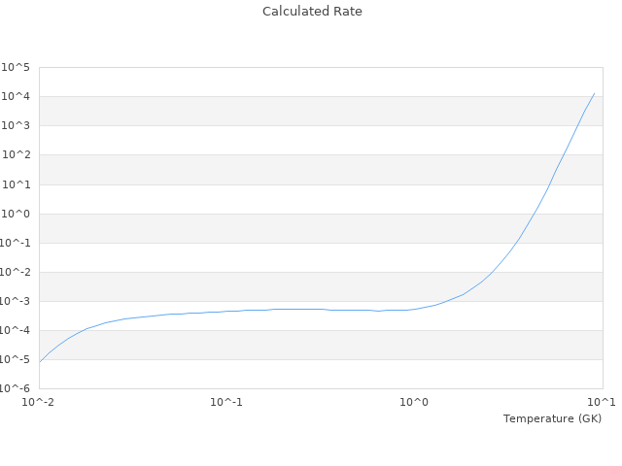Click the curve's topmost endpoint near 10^4
This screenshot has width=622, height=466.
click(594, 93)
